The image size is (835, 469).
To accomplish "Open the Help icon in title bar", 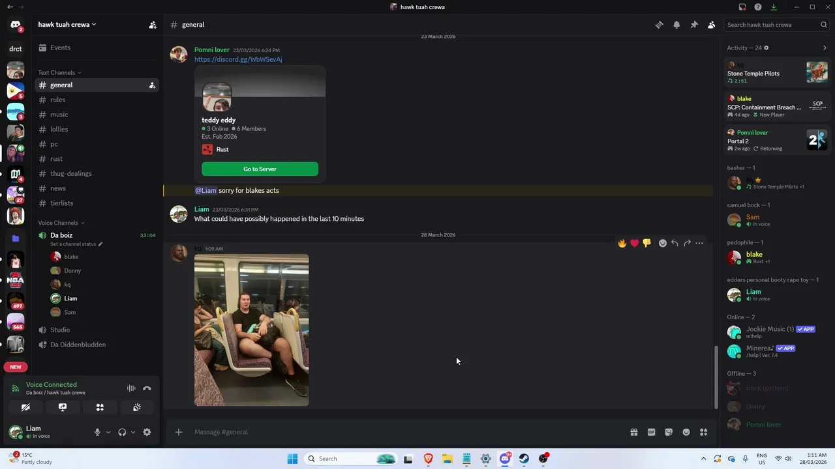I will coord(757,7).
